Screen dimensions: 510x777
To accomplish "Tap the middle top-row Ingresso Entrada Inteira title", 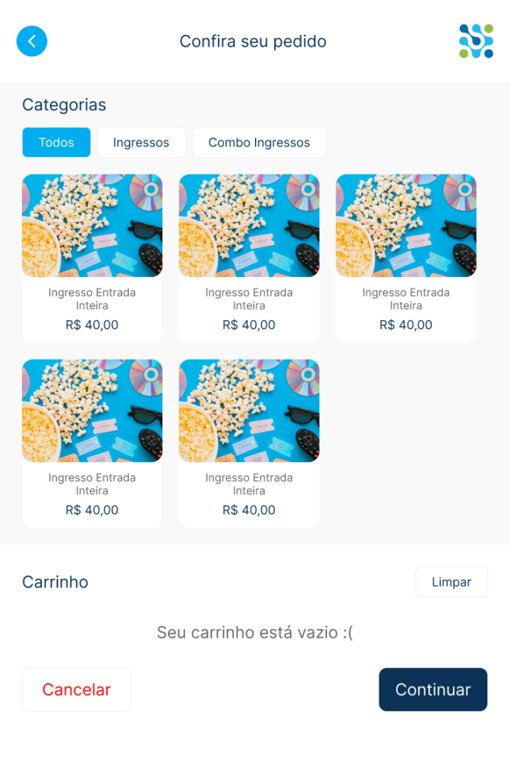I will (x=249, y=299).
